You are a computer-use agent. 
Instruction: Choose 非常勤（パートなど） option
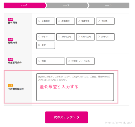click(80, 61)
